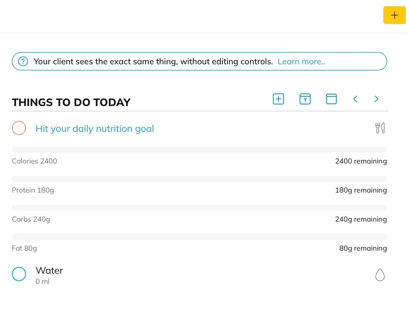Mark daily nutrition goal as complete

(19, 128)
